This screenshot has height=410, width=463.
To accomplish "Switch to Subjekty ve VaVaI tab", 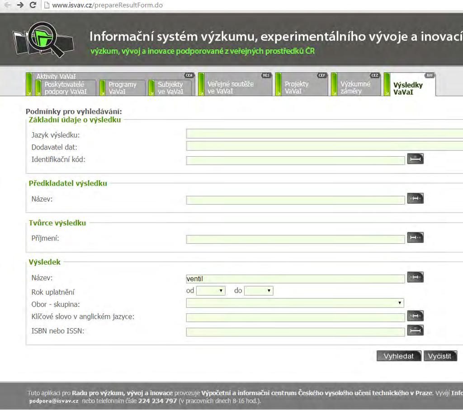I will [170, 88].
